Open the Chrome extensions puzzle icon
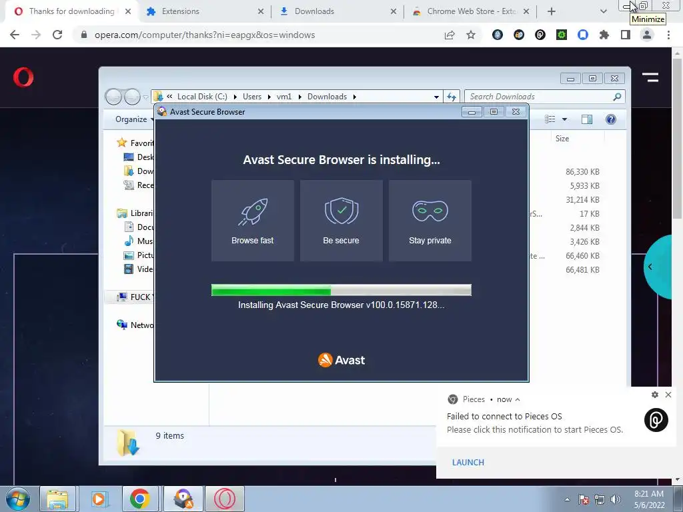This screenshot has height=512, width=683. [x=604, y=35]
